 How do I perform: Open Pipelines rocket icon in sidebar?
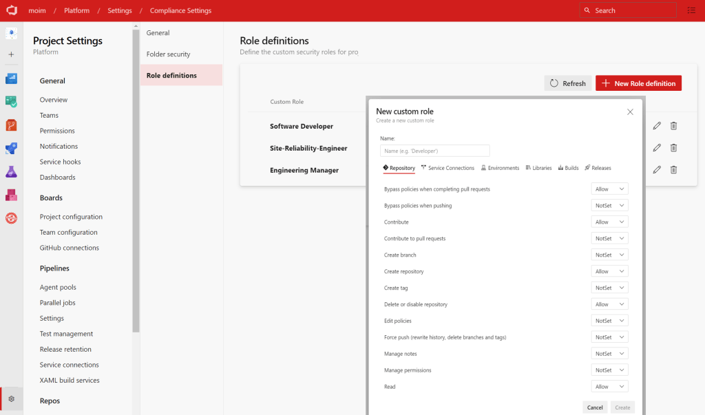tap(11, 148)
